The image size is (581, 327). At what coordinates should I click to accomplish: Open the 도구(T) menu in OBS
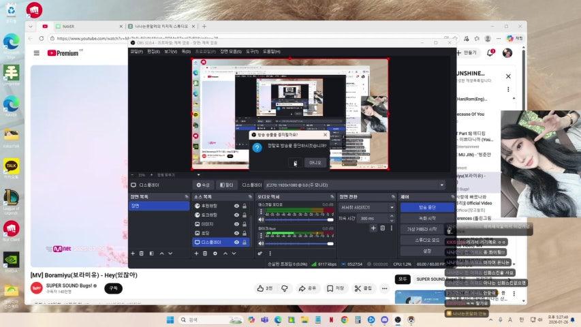tap(252, 51)
